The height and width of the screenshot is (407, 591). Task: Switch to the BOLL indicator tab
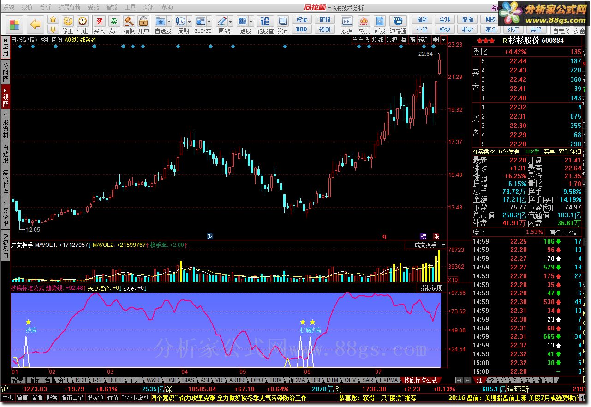(115, 380)
